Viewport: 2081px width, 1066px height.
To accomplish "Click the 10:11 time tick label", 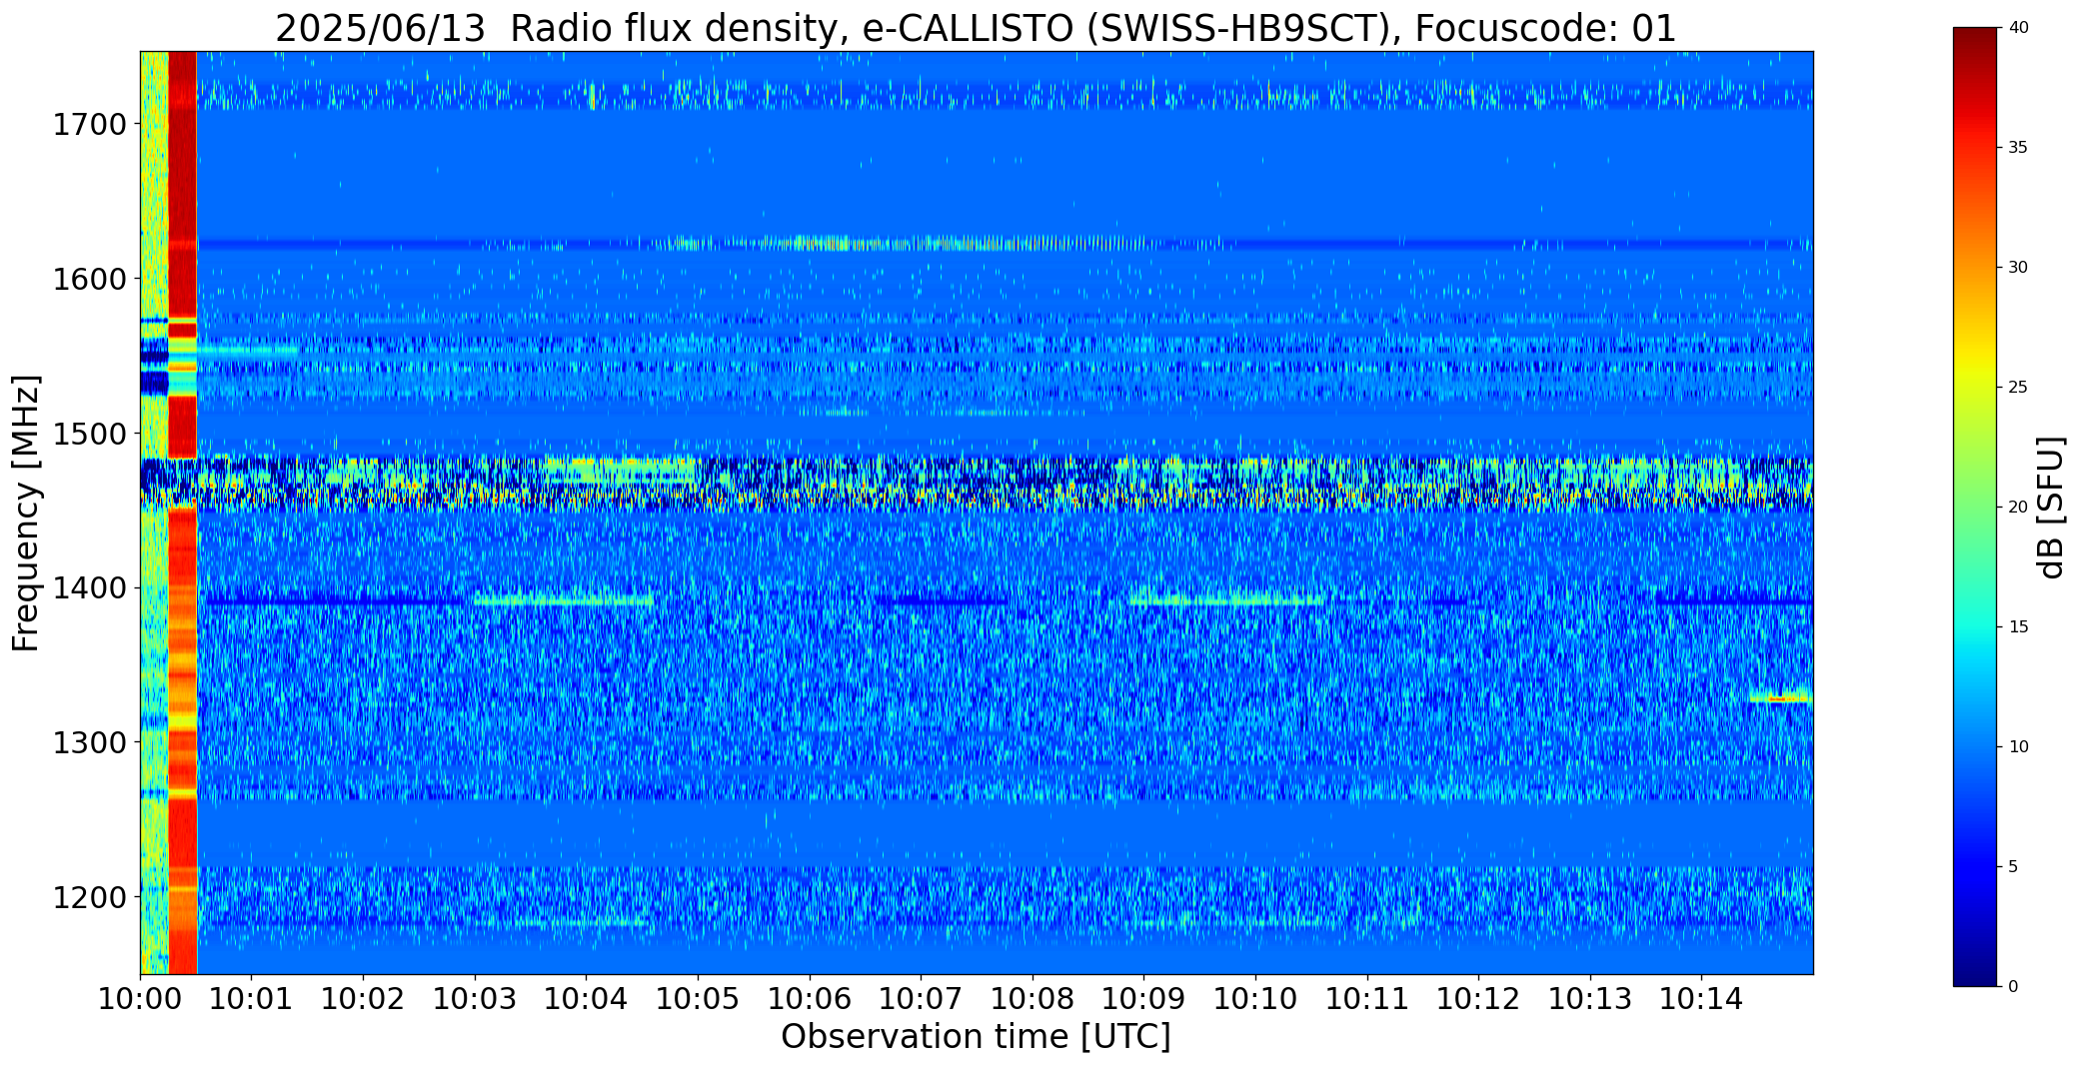I will pyautogui.click(x=1366, y=999).
